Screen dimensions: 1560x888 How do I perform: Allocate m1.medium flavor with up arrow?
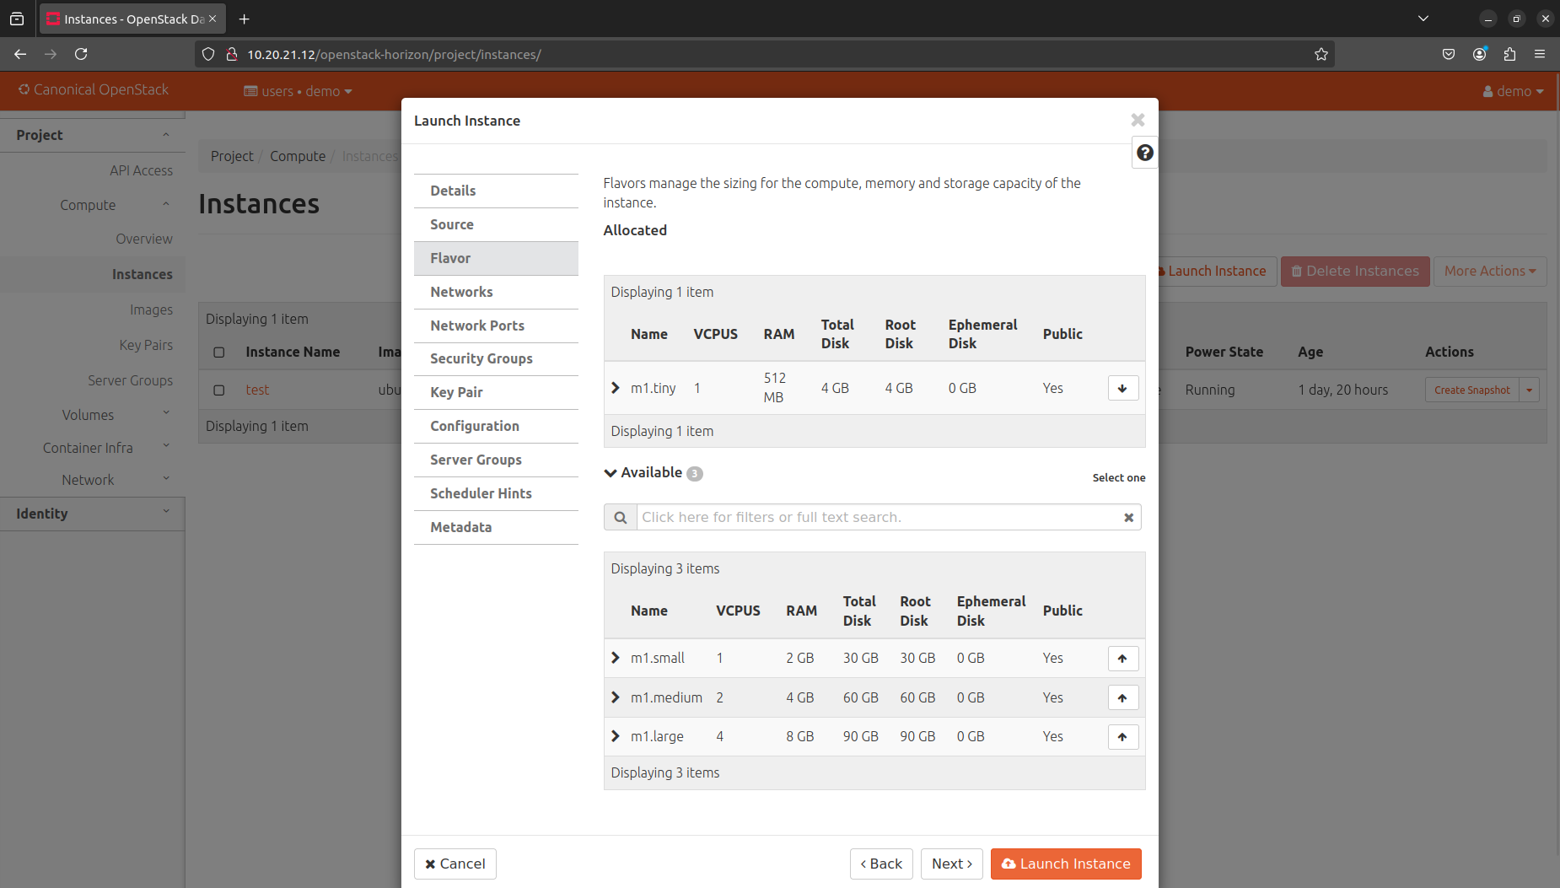point(1122,697)
